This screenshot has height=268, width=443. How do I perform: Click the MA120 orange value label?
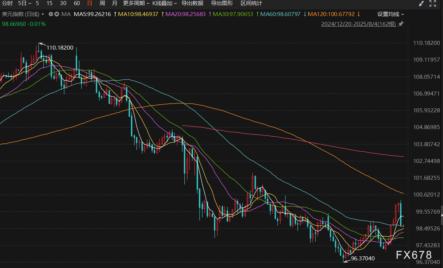coord(331,14)
